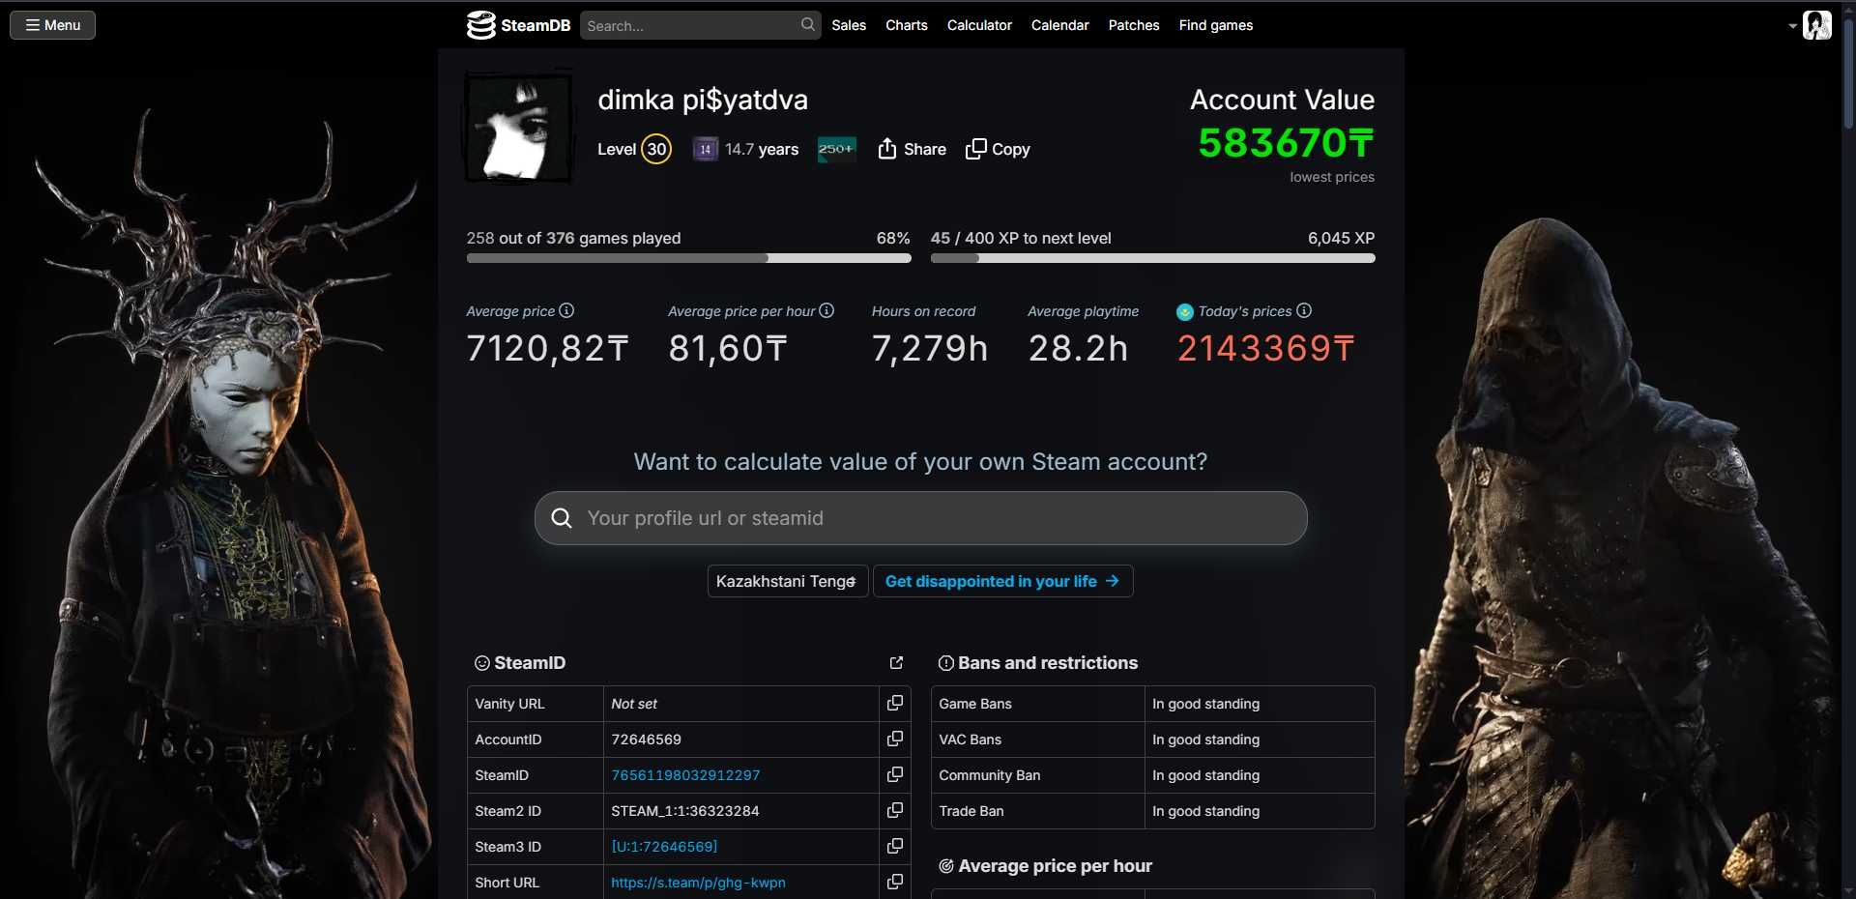Copy the account summary

pos(998,149)
